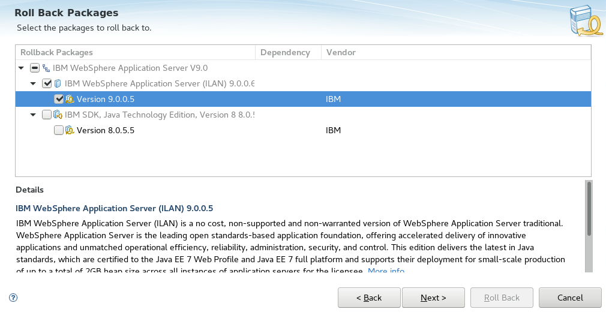Screen dimensions: 606x315
Task: Toggle the WebSphere Application Server V9.0 checkbox
Action: pyautogui.click(x=35, y=68)
